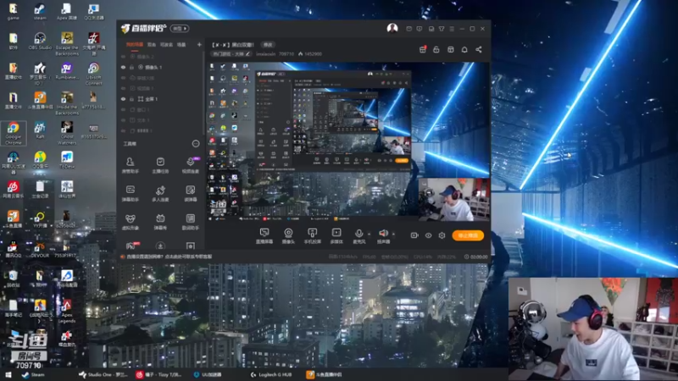The image size is (678, 381).
Task: Open the Apex Legends desktop shortcut
Action: pos(67,312)
